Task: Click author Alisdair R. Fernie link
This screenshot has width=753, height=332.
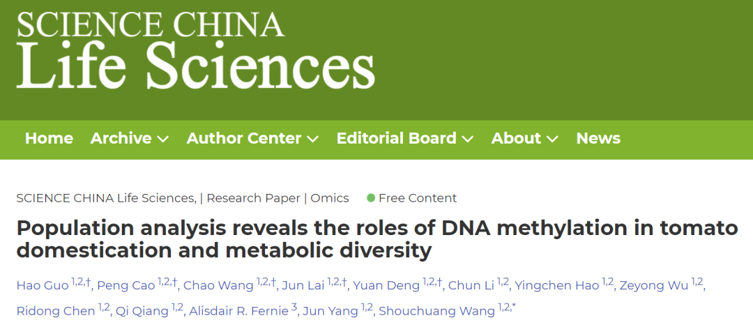Action: pyautogui.click(x=238, y=311)
